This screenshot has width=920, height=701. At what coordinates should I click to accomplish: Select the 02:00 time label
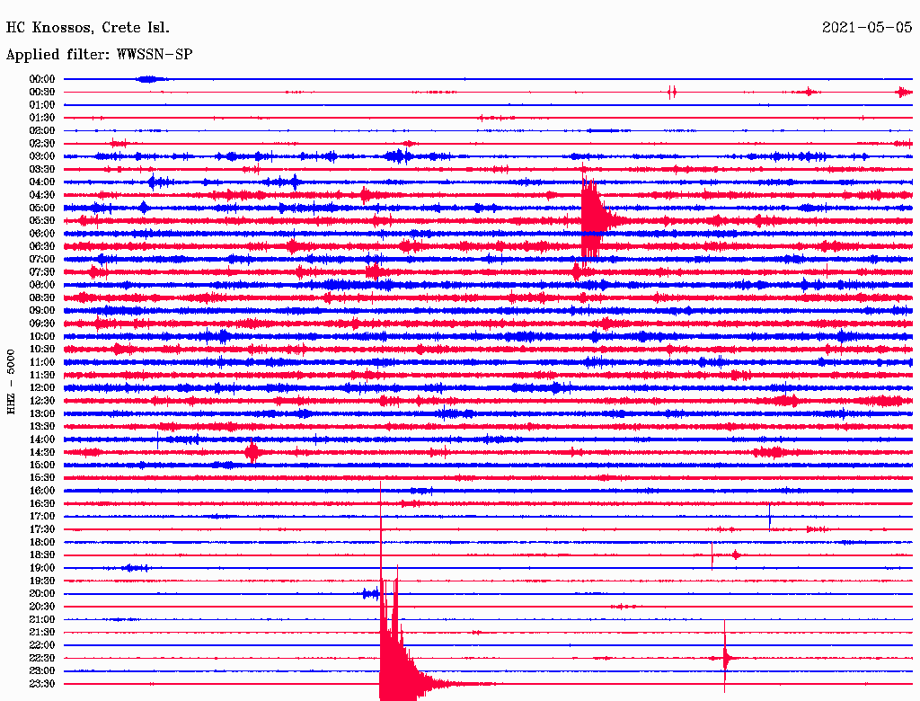pyautogui.click(x=42, y=130)
